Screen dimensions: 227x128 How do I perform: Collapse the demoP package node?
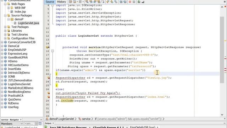(9, 19)
